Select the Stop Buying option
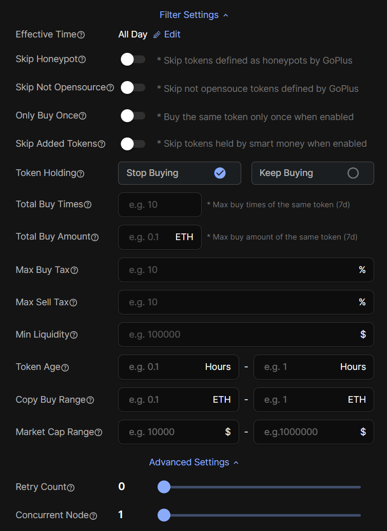The width and height of the screenshot is (387, 531). [x=179, y=173]
